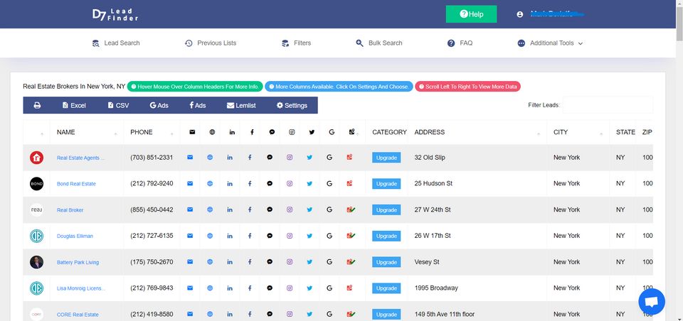Open the LinkedIn icon for Douglas Elliman

coord(230,236)
